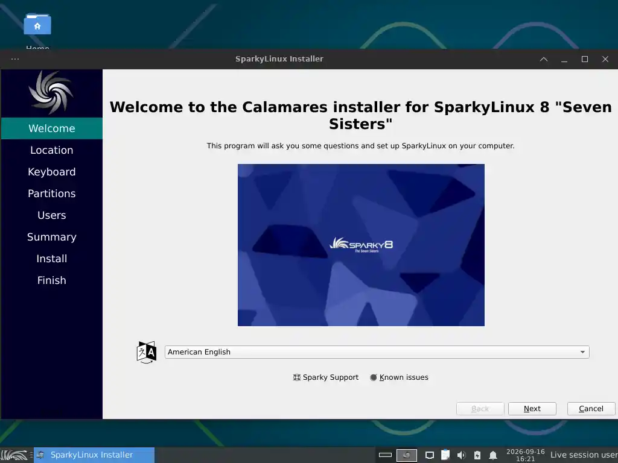Click the Sparky 8 wallpaper preview image
The width and height of the screenshot is (618, 463).
(361, 245)
